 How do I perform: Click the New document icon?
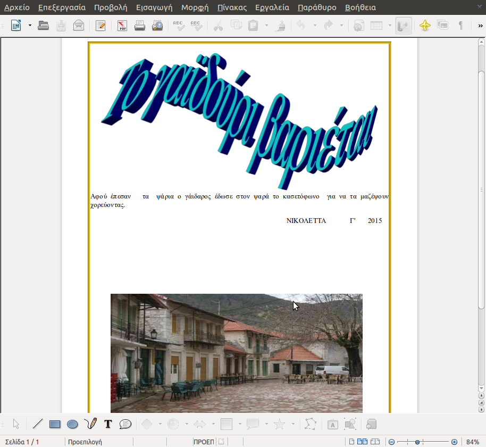click(16, 26)
